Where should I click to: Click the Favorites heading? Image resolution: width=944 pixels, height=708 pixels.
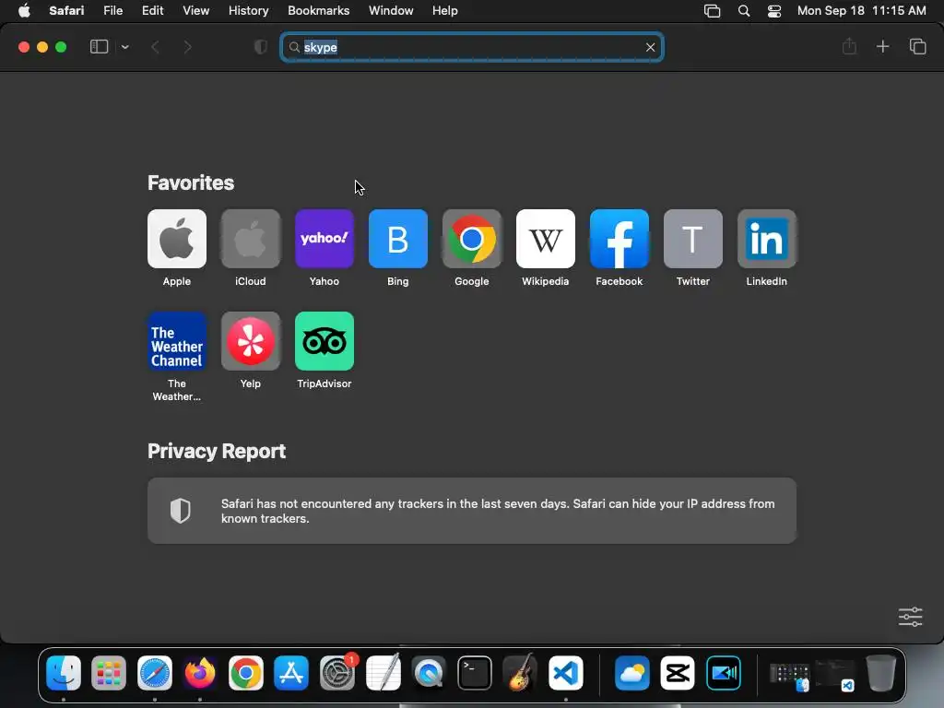click(x=191, y=183)
